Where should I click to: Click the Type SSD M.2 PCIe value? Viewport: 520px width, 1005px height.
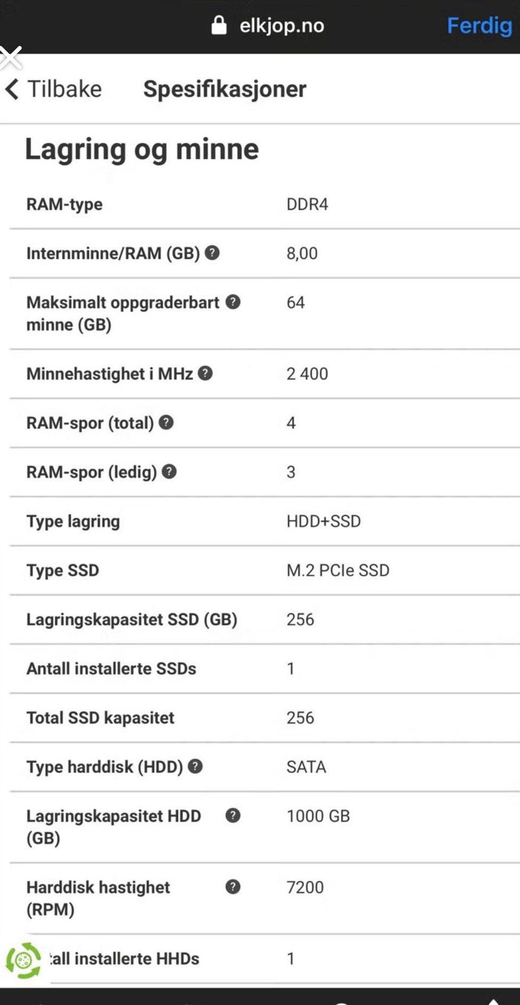[337, 570]
